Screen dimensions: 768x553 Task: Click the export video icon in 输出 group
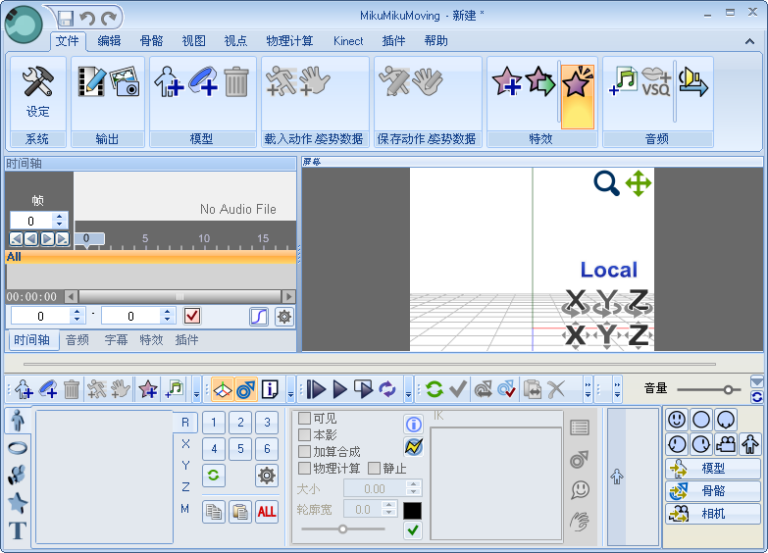click(91, 80)
